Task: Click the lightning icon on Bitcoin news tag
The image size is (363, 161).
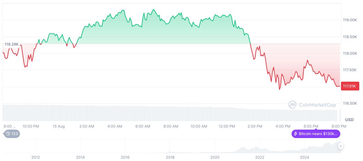Action: click(296, 134)
